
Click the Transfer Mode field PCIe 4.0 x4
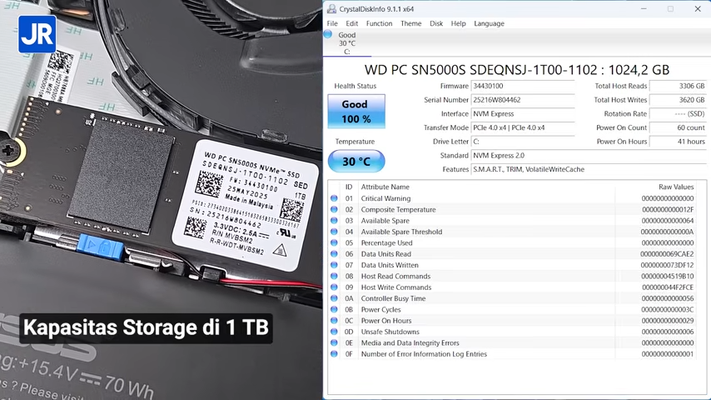[523, 127]
